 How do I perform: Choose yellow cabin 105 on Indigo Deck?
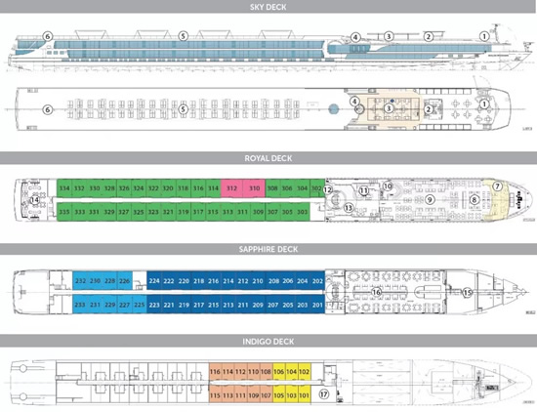point(279,395)
